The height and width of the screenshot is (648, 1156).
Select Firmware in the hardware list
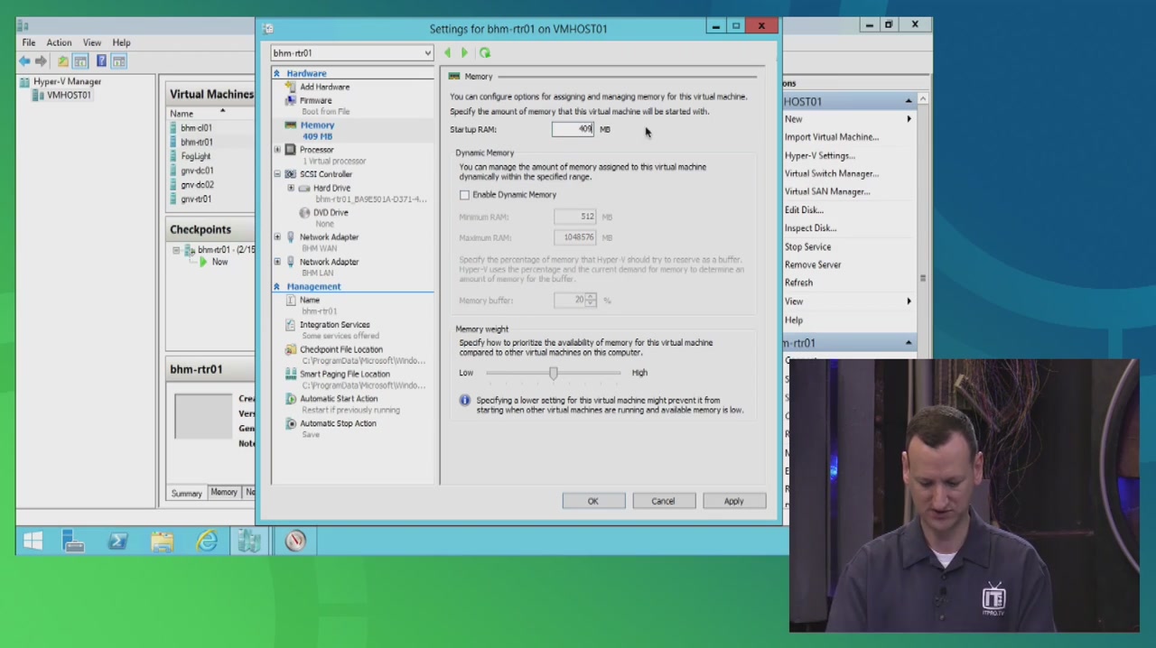pyautogui.click(x=315, y=100)
